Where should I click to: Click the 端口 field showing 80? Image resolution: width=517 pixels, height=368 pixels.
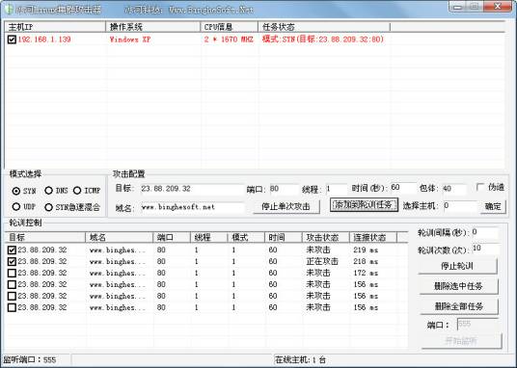[284, 189]
